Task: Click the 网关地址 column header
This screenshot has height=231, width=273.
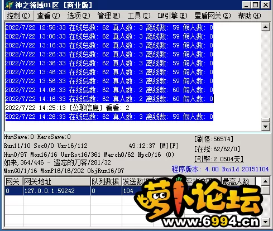Action: pyautogui.click(x=57, y=181)
